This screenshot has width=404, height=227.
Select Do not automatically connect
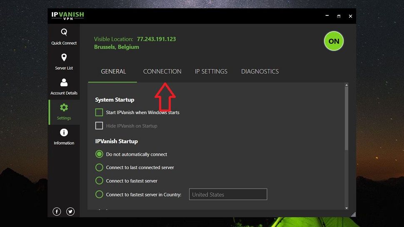click(99, 154)
